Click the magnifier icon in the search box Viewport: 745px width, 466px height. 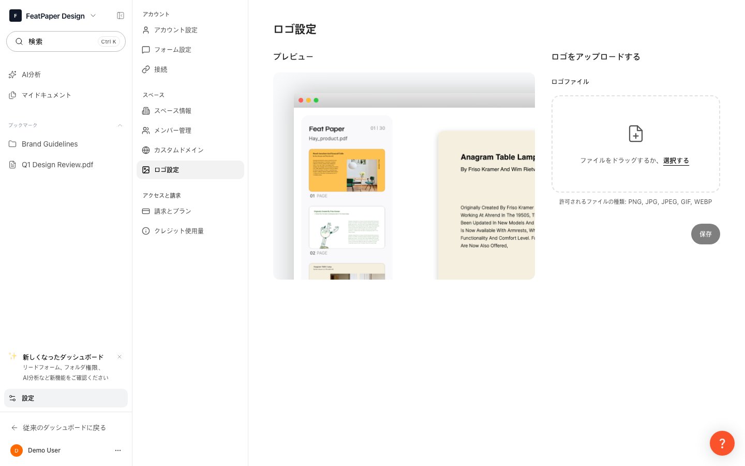(x=19, y=41)
